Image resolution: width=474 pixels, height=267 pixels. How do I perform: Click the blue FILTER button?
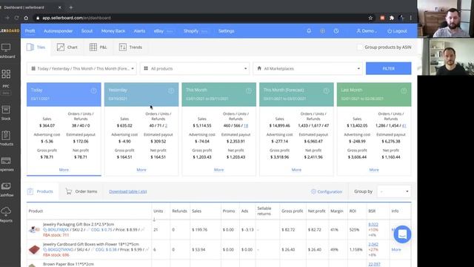click(x=388, y=68)
